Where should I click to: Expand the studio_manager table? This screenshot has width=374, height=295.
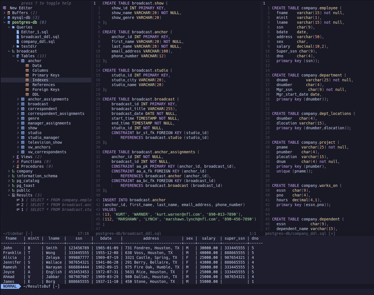click(x=18, y=137)
